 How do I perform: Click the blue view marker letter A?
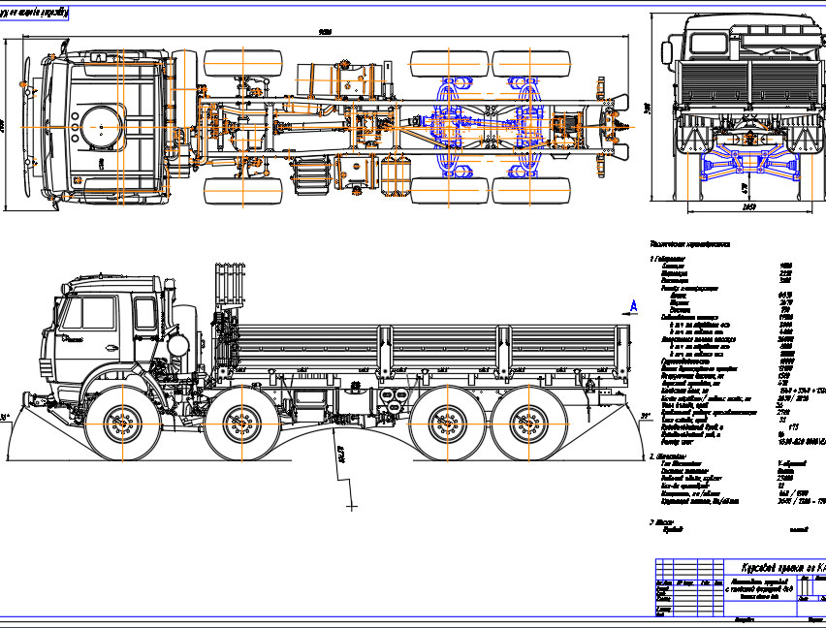click(634, 306)
